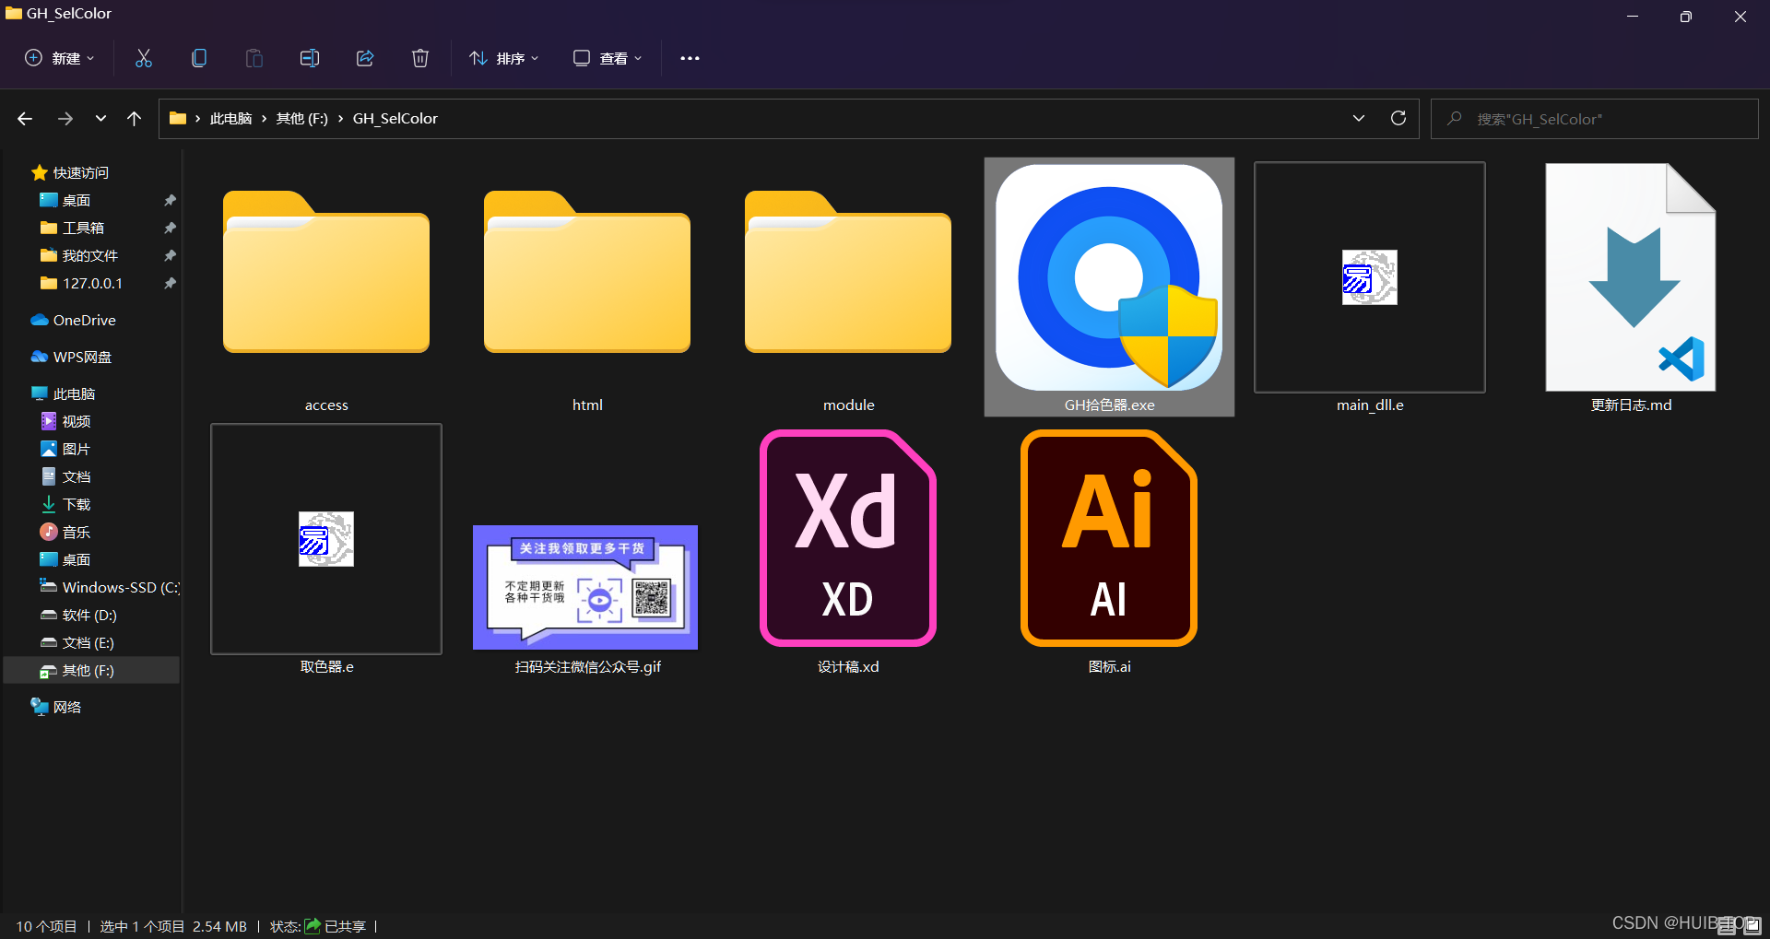Click the Cut scissors icon

tap(144, 58)
